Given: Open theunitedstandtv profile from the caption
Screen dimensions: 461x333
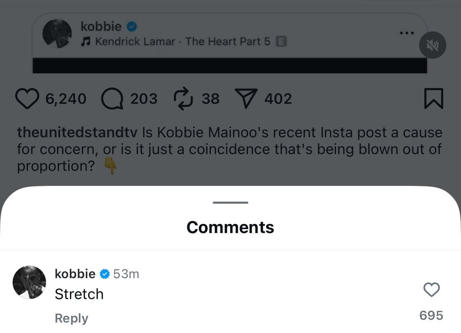Looking at the screenshot, I should click(77, 132).
